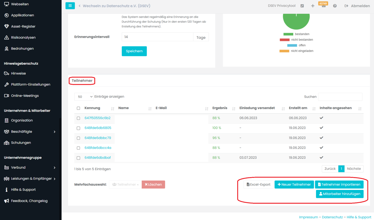This screenshot has width=374, height=220.
Task: Sort by Inhalte angesehen column arrows
Action: coord(360,109)
